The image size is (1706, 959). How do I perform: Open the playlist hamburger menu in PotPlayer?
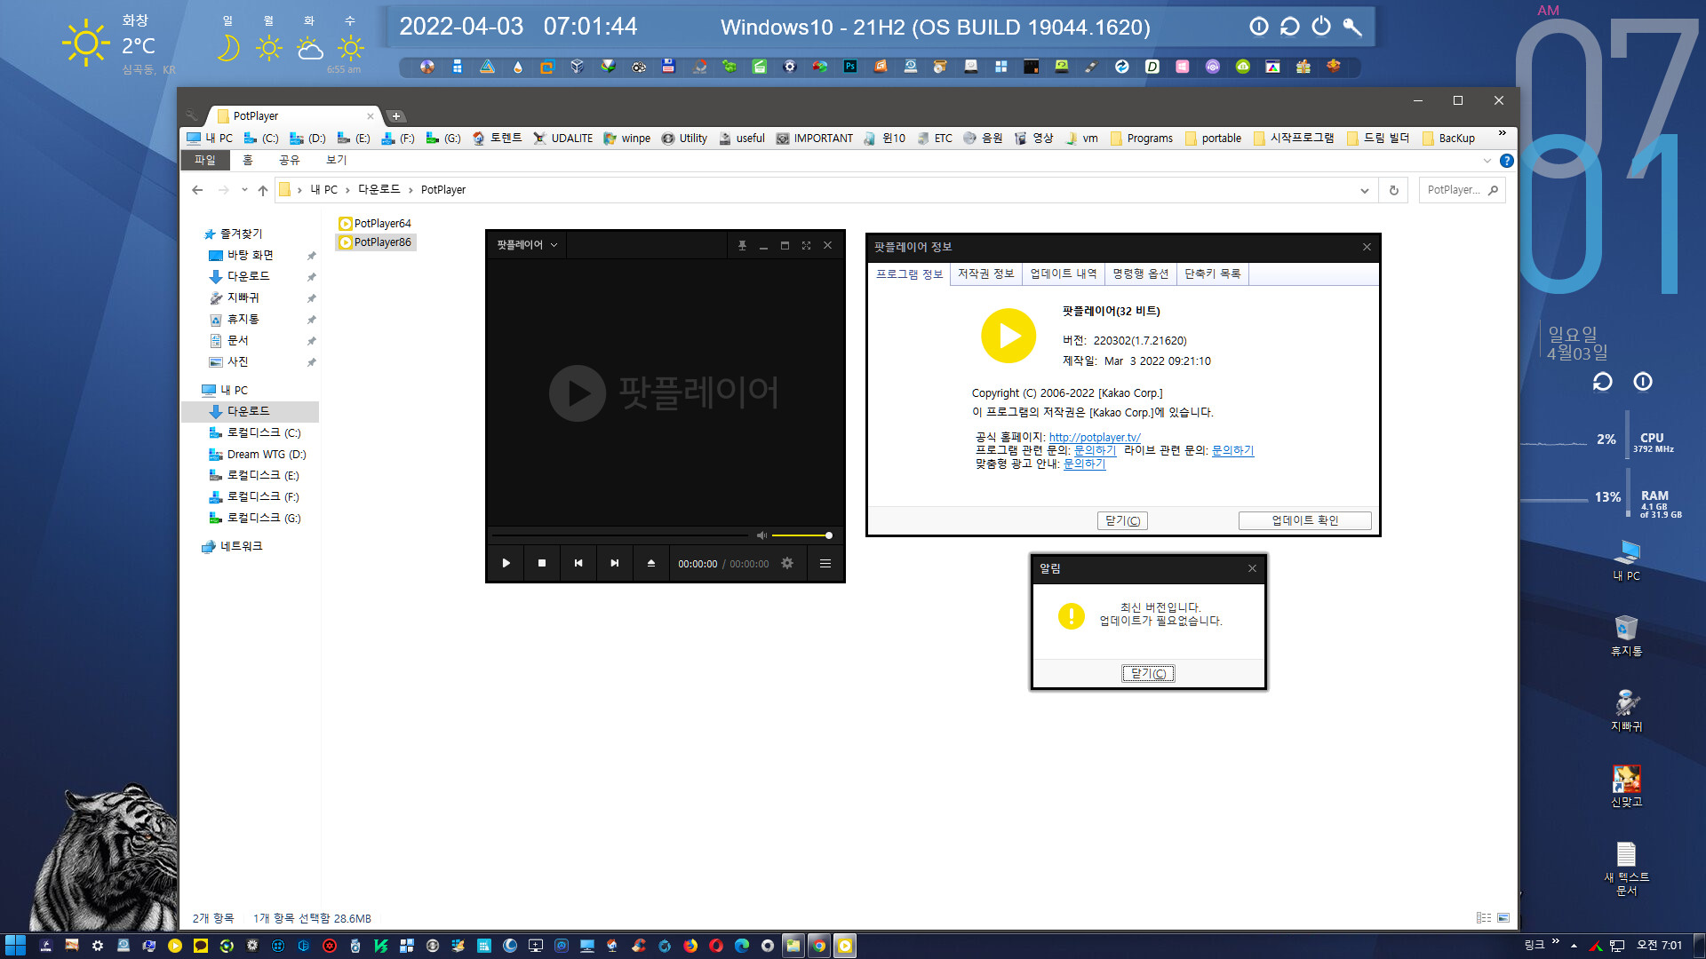(x=825, y=563)
